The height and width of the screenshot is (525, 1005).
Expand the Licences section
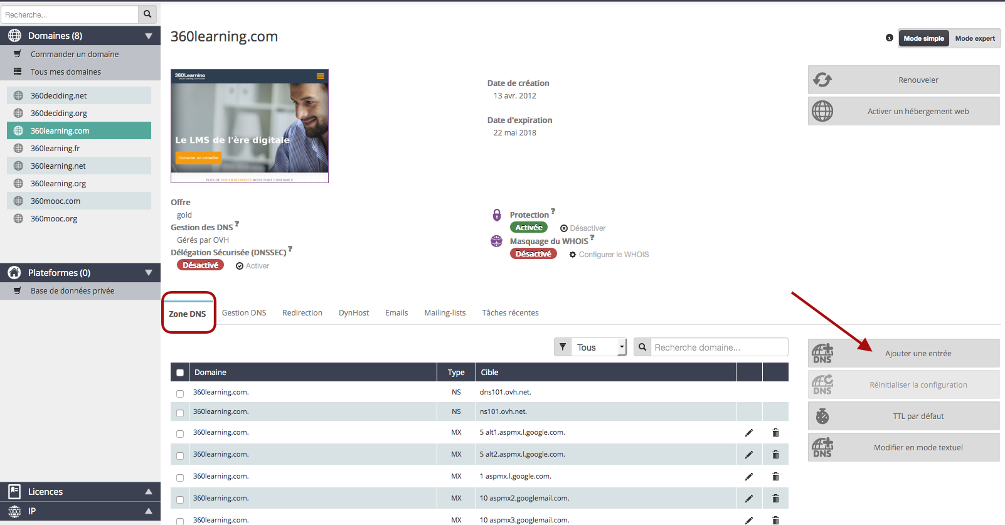coord(149,492)
